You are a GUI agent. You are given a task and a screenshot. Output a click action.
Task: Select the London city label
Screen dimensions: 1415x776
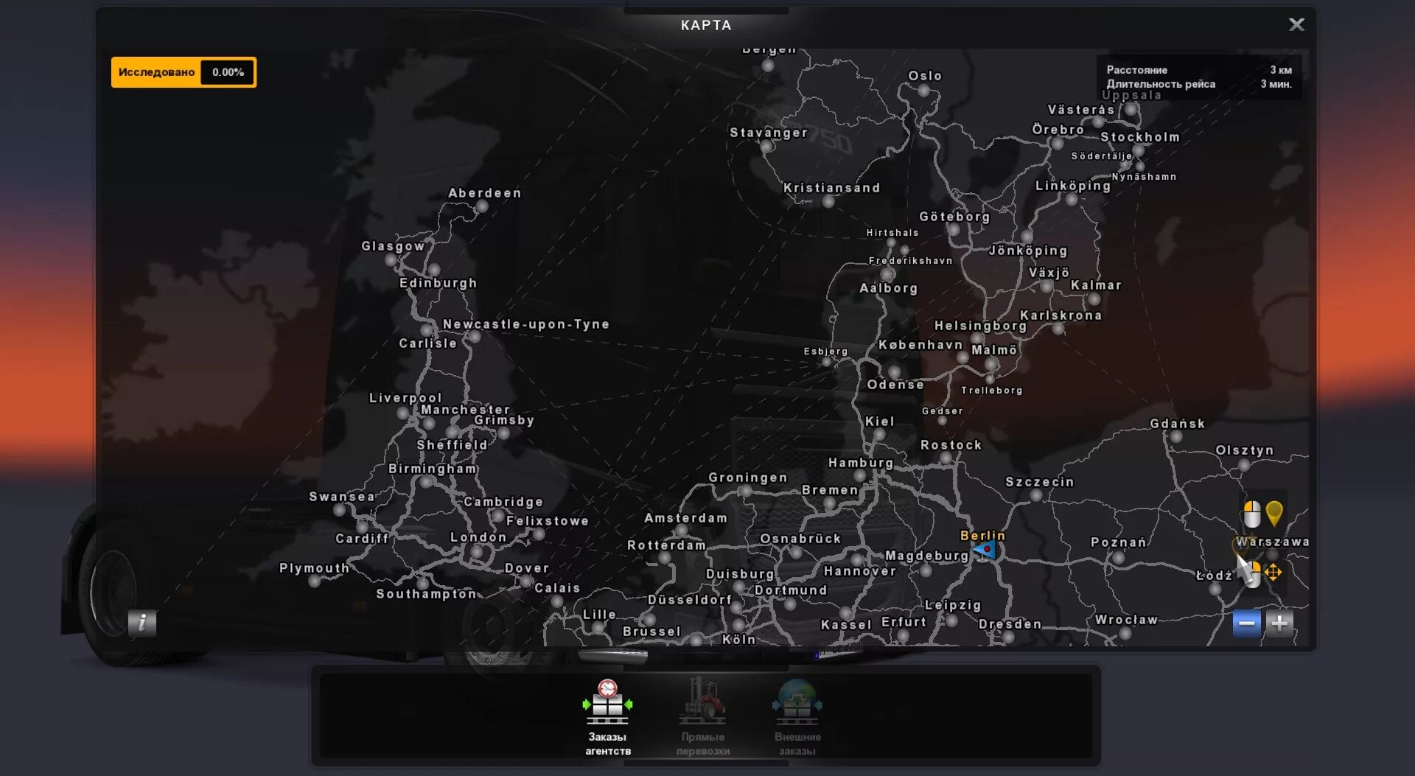[x=478, y=537]
